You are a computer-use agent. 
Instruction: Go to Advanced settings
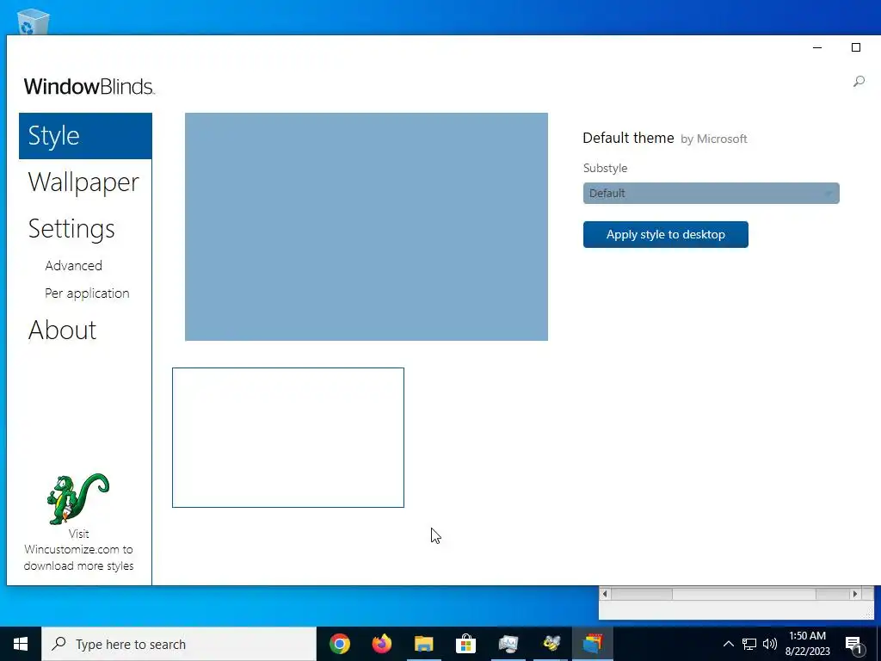pyautogui.click(x=74, y=265)
